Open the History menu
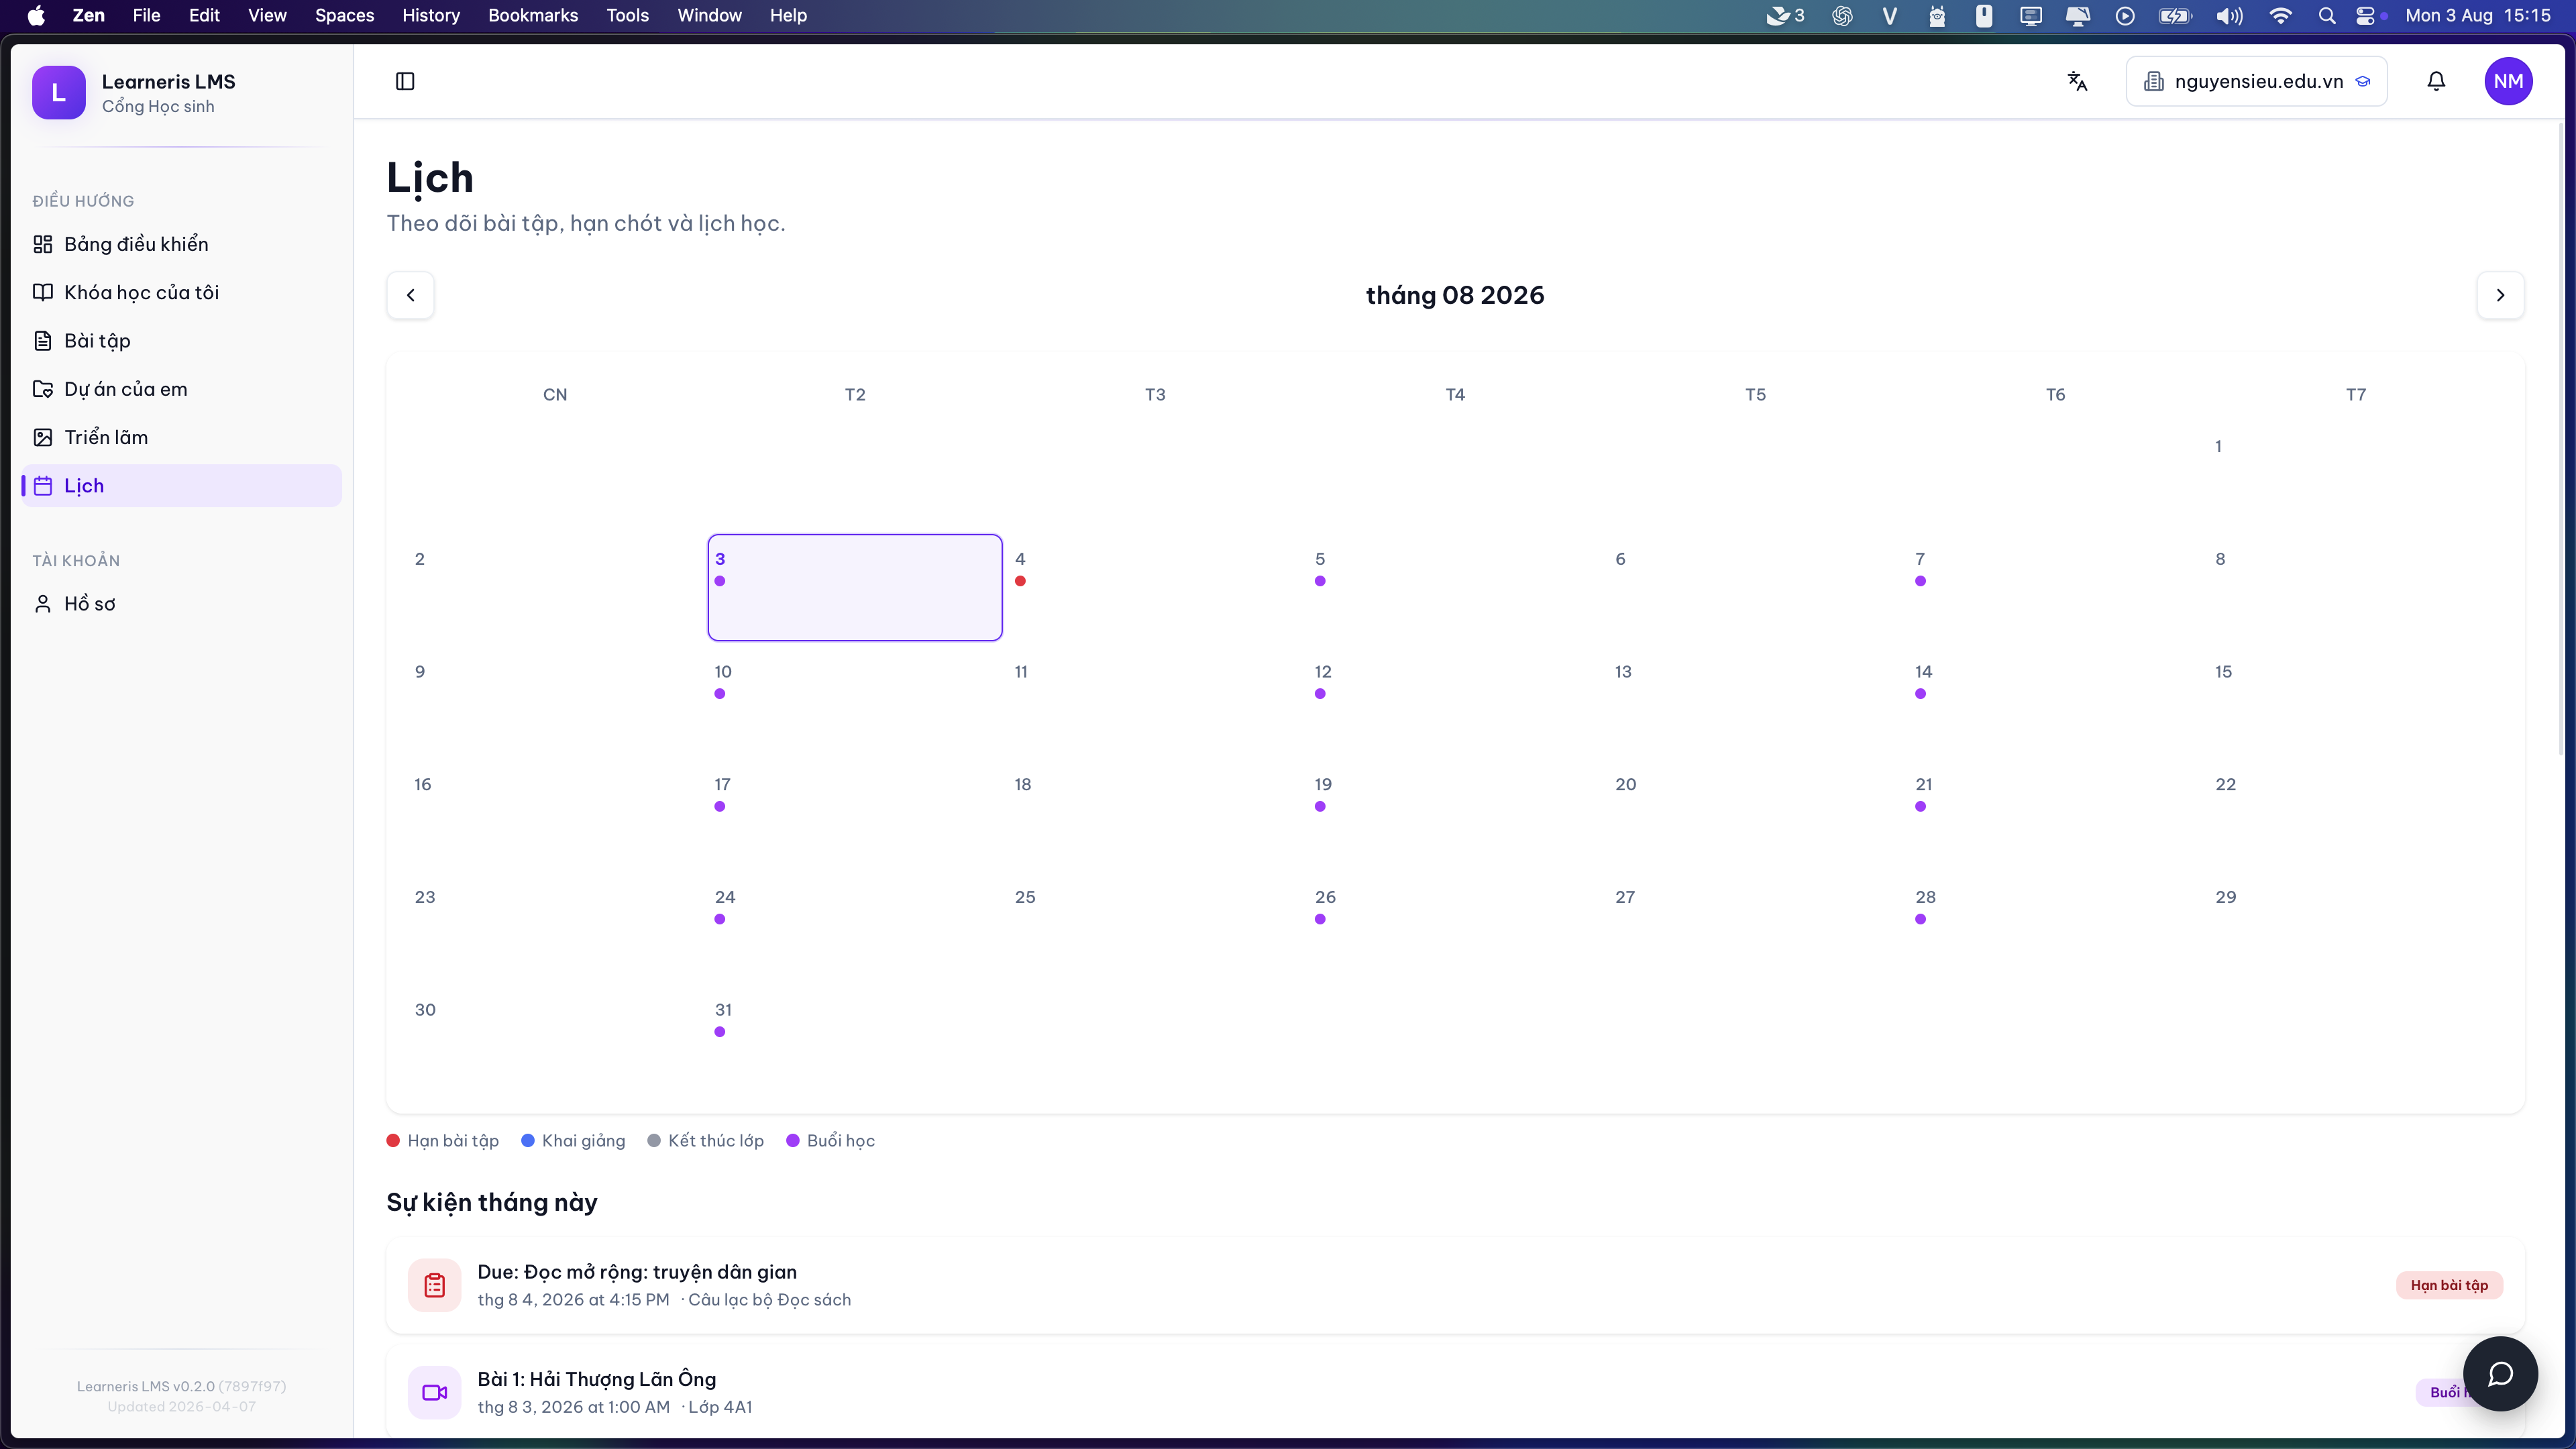 (x=431, y=15)
